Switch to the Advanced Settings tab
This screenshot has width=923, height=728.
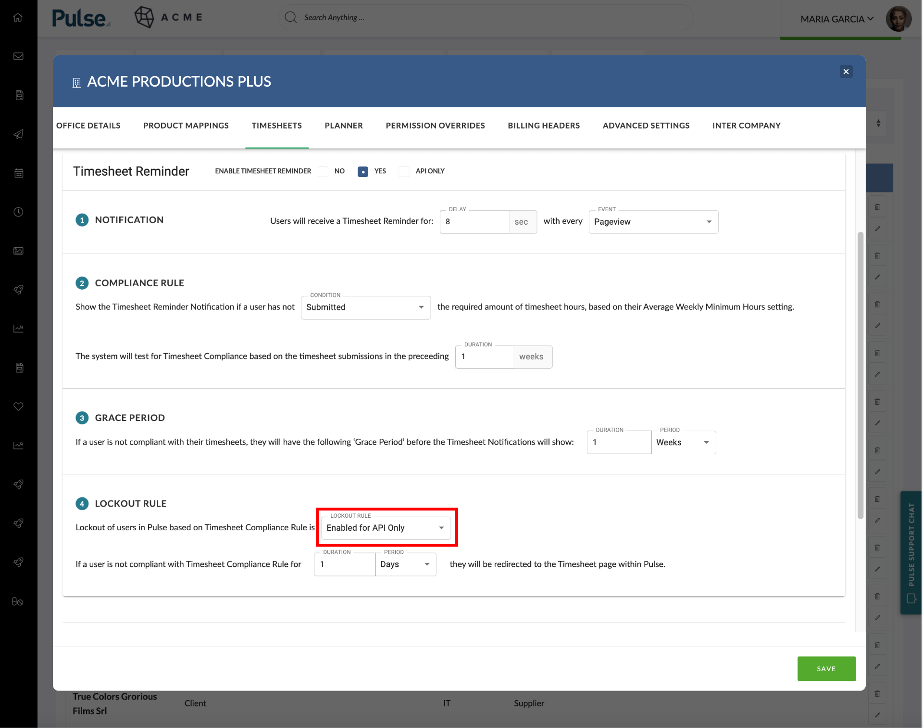pos(646,126)
